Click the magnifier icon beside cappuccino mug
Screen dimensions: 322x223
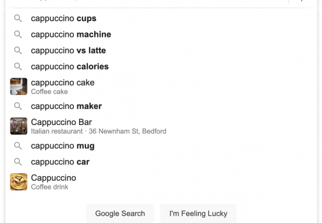(18, 146)
